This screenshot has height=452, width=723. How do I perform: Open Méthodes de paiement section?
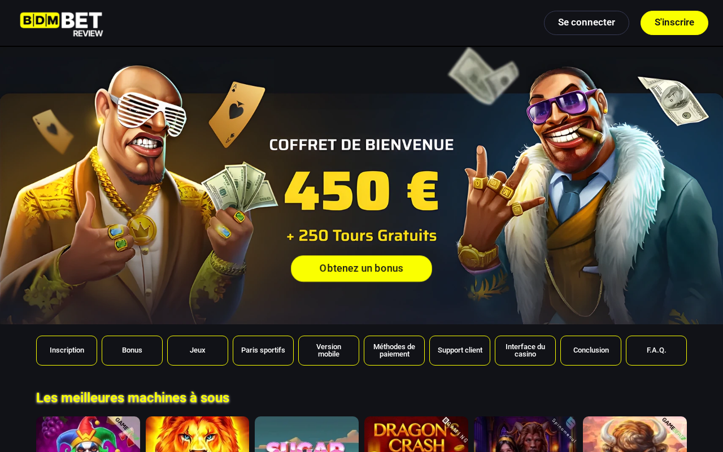pyautogui.click(x=394, y=350)
